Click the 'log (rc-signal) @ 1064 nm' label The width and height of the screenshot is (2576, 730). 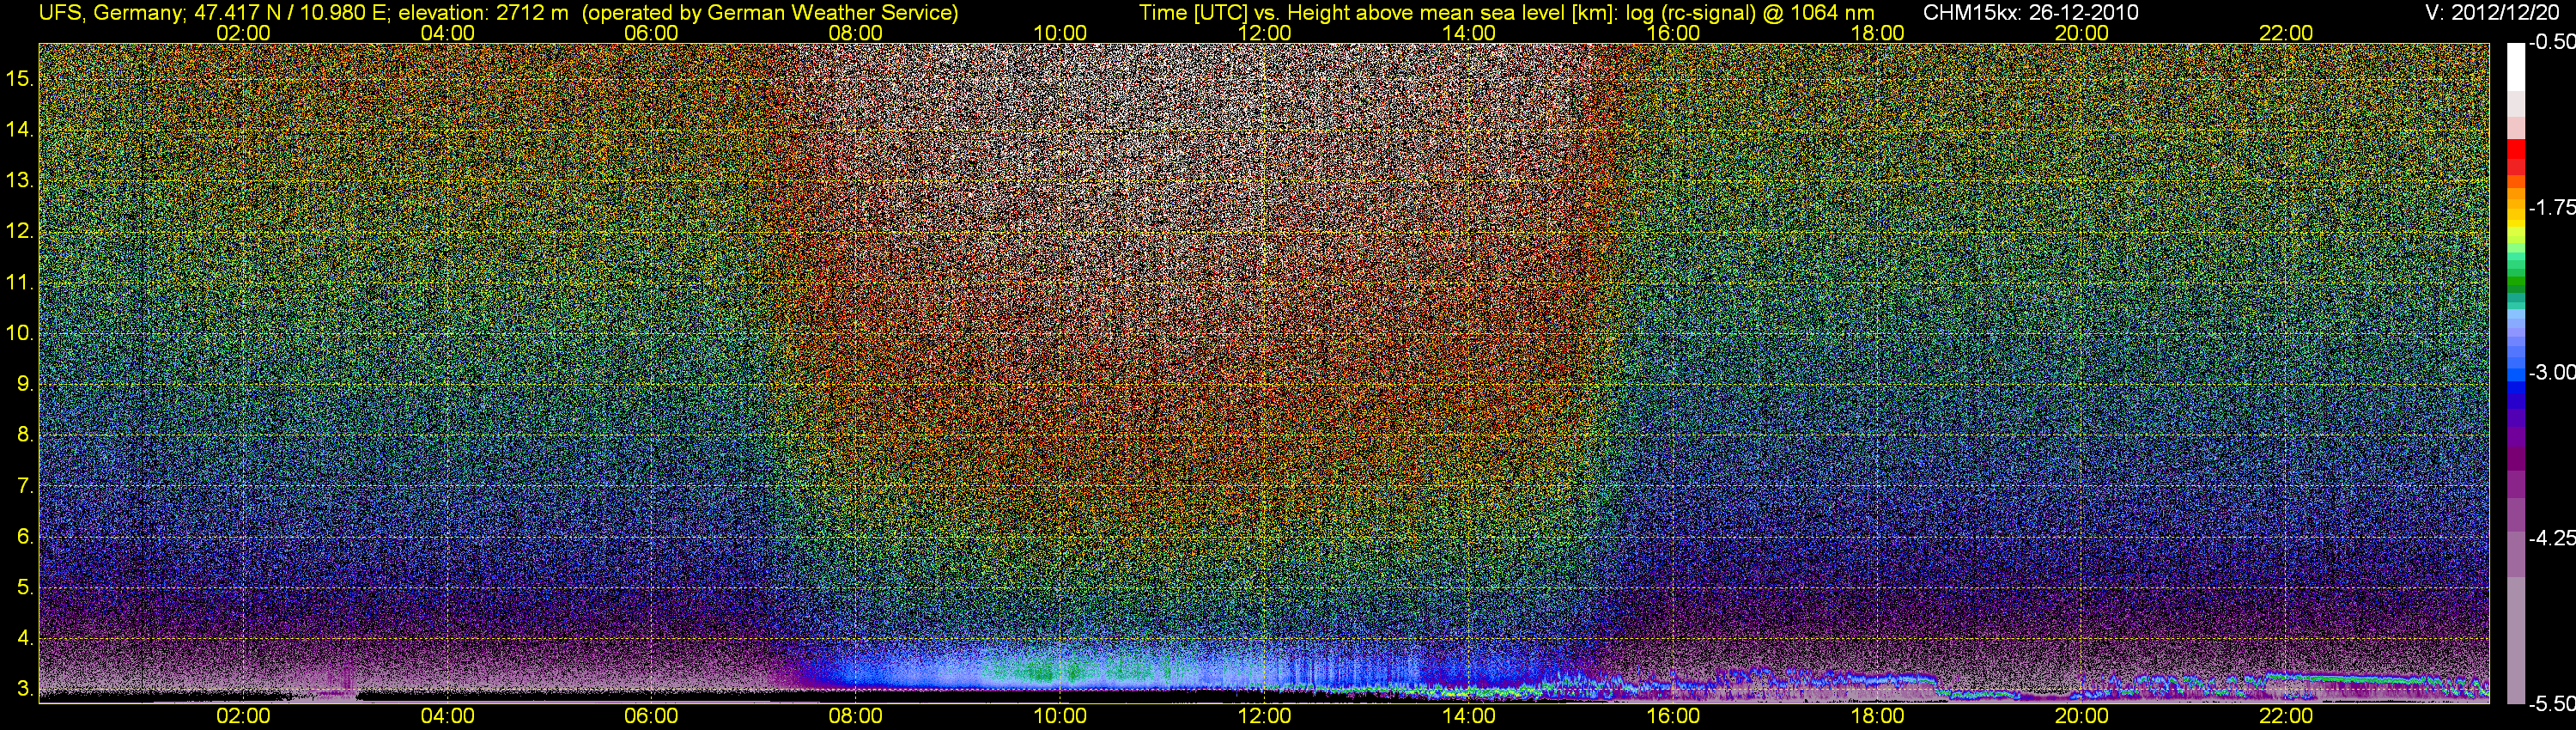pyautogui.click(x=1750, y=13)
